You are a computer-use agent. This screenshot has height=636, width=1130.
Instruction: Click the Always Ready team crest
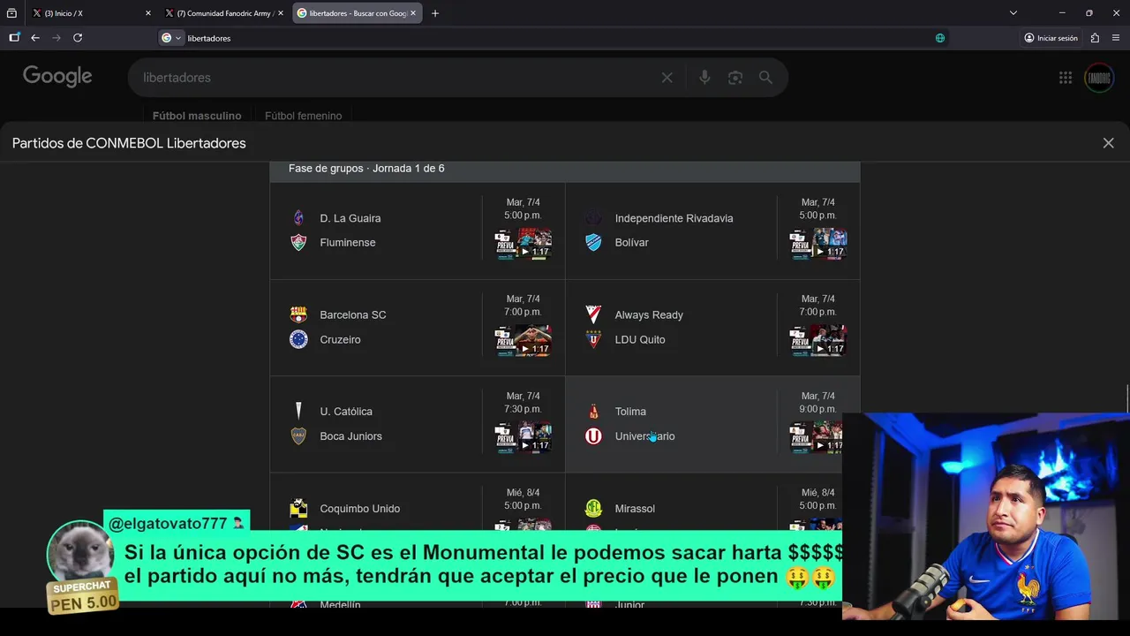tap(593, 314)
